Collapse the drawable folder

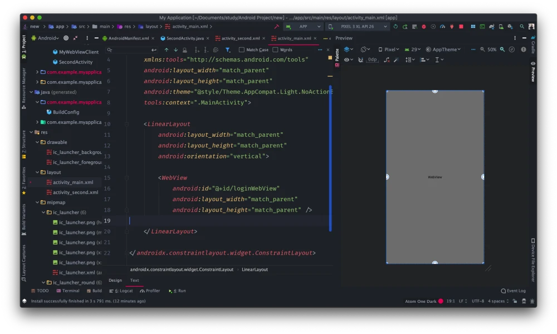[x=37, y=142]
